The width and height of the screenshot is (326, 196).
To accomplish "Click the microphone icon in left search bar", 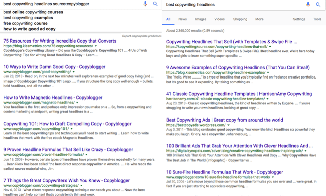I will pos(145,4).
